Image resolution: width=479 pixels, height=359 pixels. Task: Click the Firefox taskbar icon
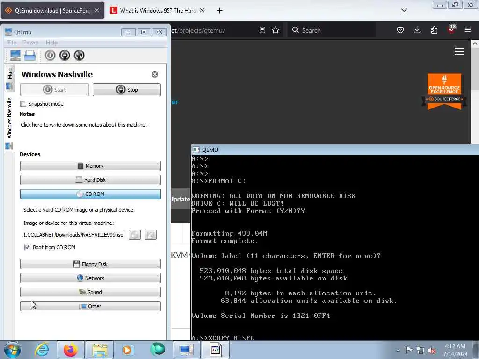[70, 350]
